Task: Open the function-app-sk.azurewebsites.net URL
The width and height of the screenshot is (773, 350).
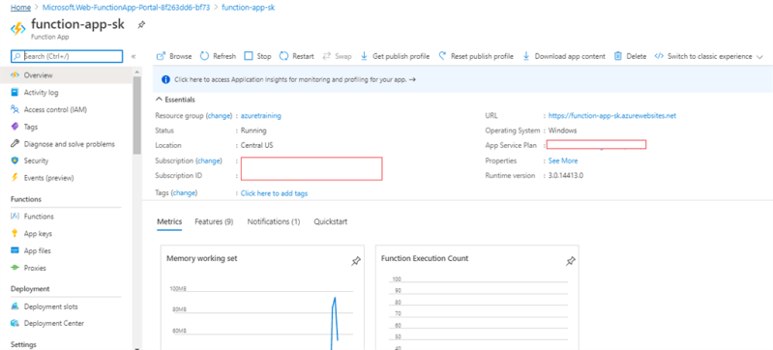Action: 612,116
